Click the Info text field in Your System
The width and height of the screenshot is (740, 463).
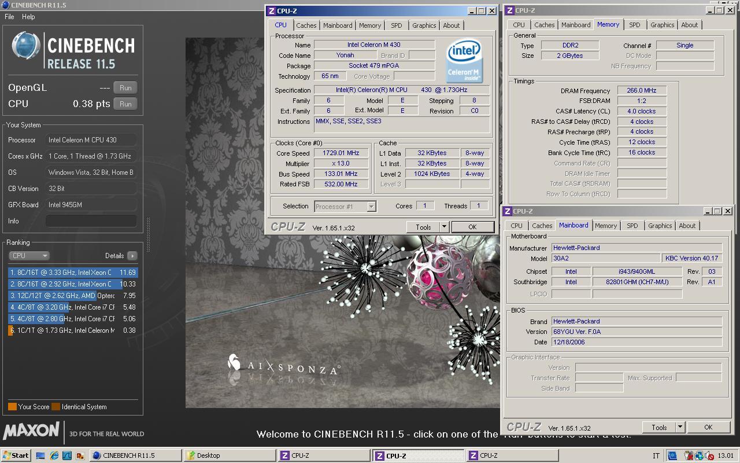(x=91, y=221)
